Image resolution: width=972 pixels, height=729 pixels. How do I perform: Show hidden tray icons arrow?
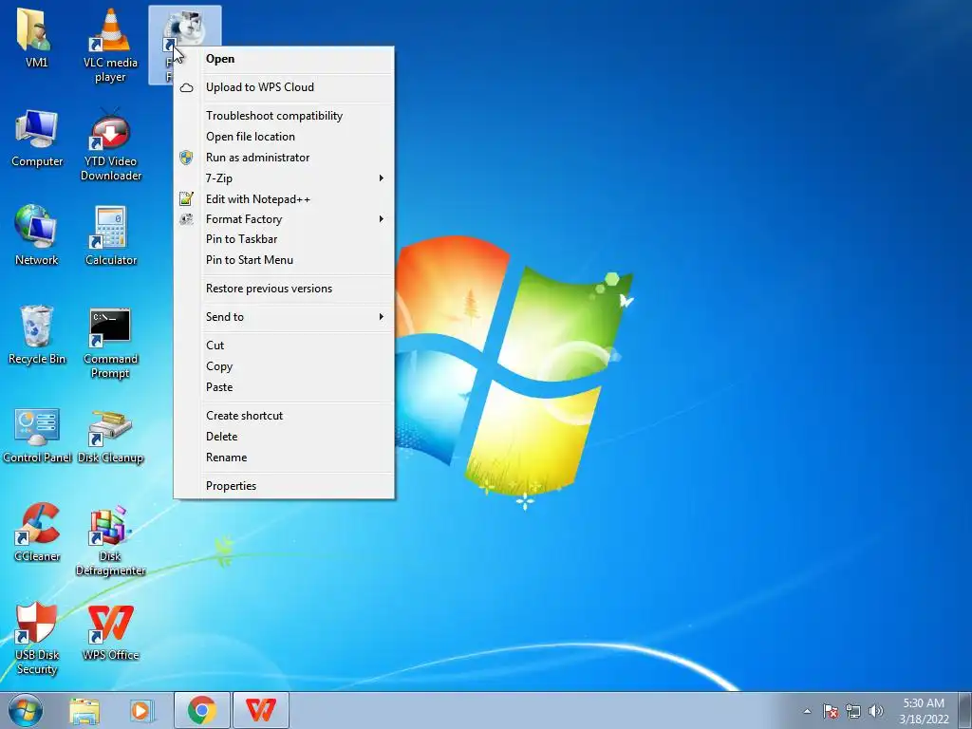(807, 711)
